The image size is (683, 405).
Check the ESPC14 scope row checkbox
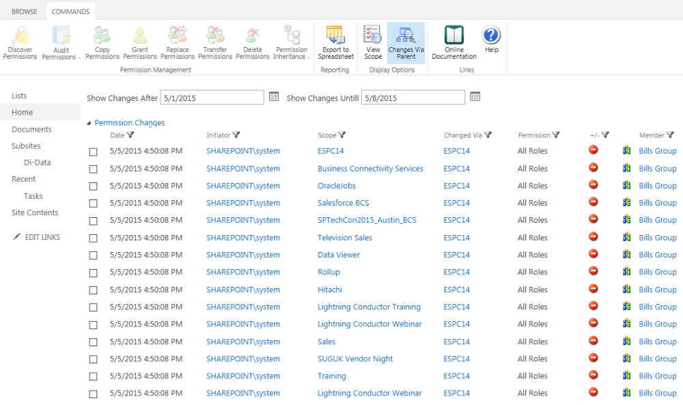tap(93, 152)
